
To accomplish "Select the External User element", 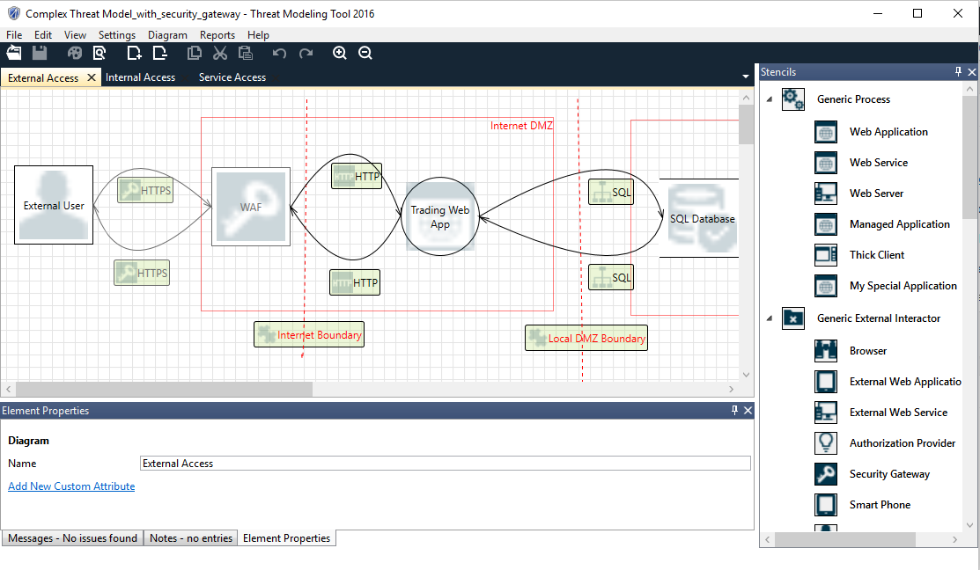I will 54,205.
